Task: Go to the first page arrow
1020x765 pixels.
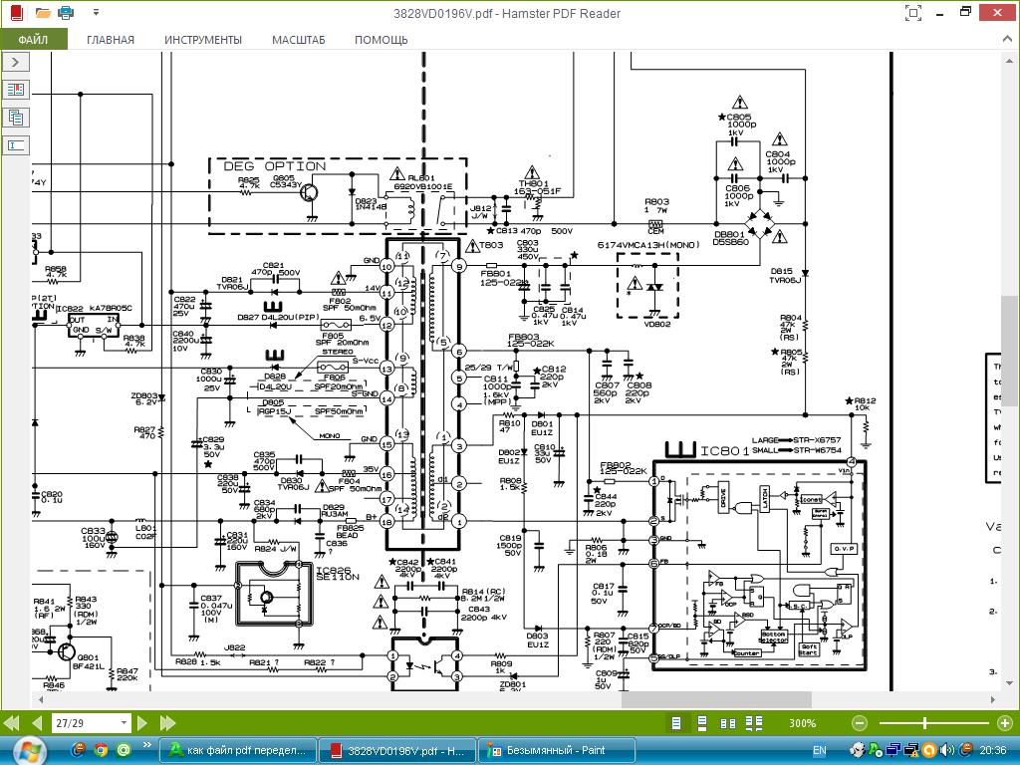Action: pyautogui.click(x=12, y=723)
